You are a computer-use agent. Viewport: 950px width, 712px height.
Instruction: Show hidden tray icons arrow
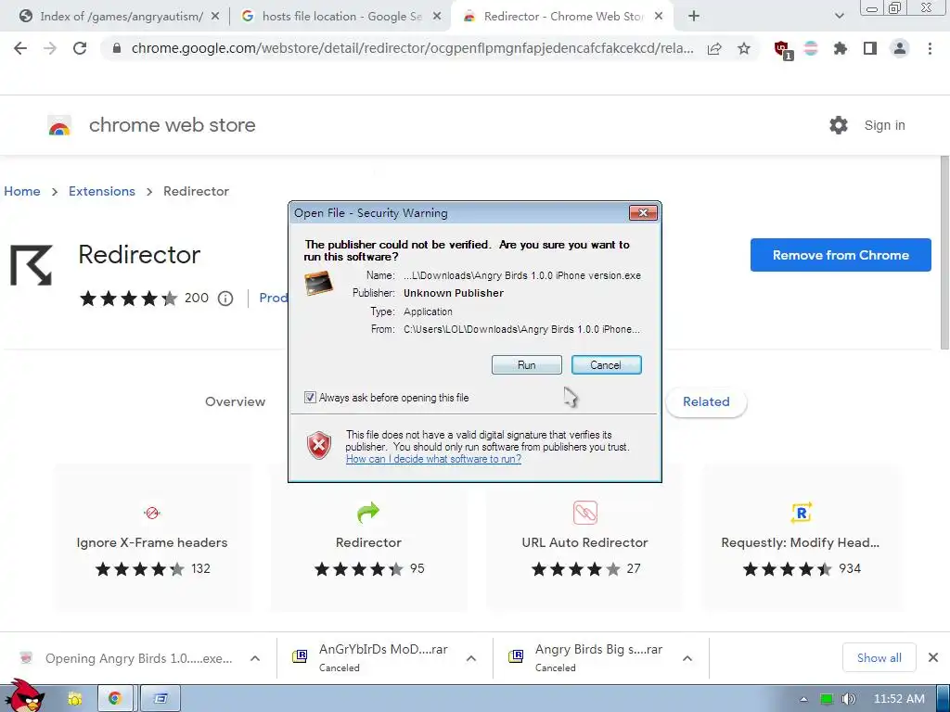(803, 699)
